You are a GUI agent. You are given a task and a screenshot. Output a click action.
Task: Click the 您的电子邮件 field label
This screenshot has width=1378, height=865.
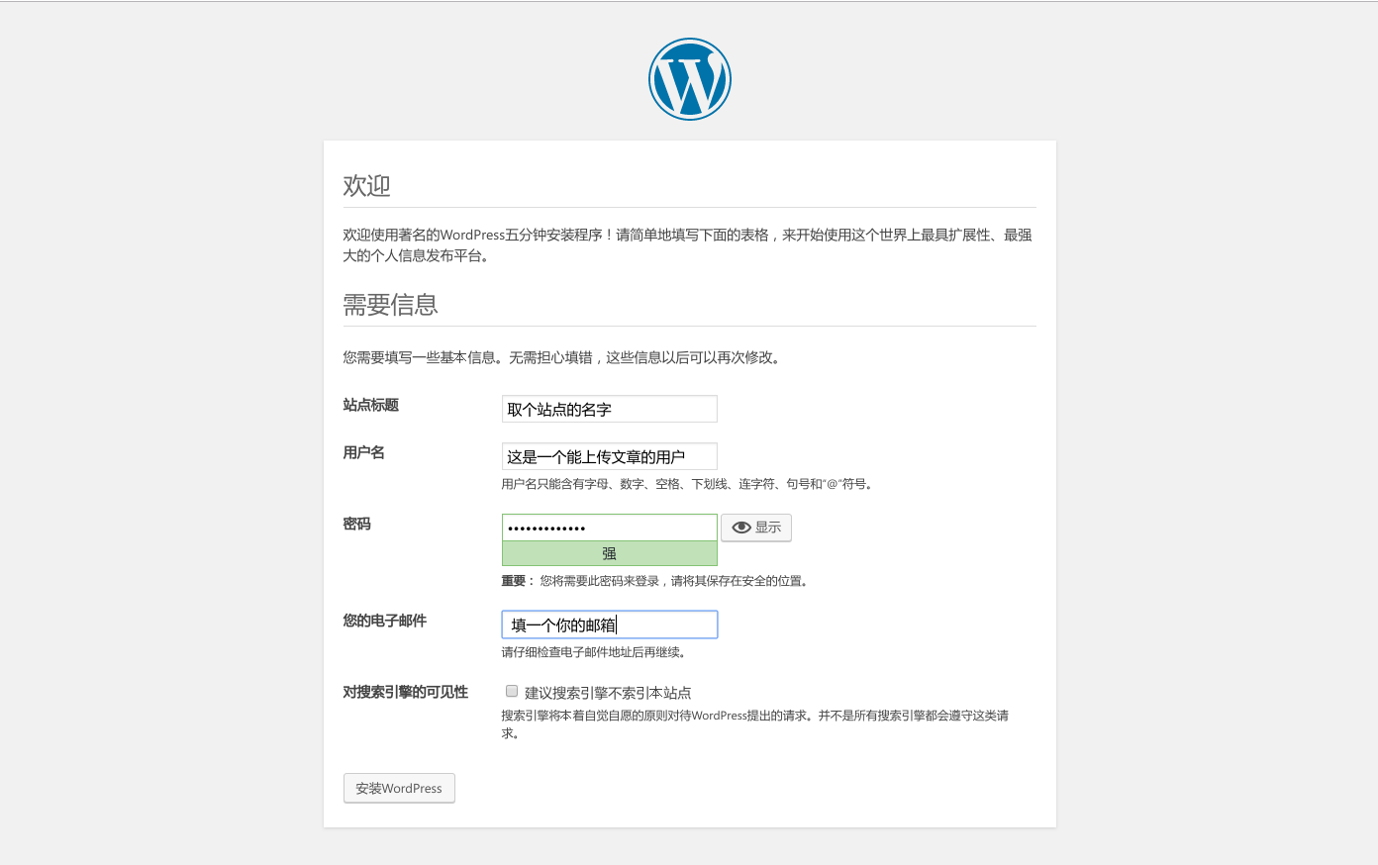tap(385, 621)
